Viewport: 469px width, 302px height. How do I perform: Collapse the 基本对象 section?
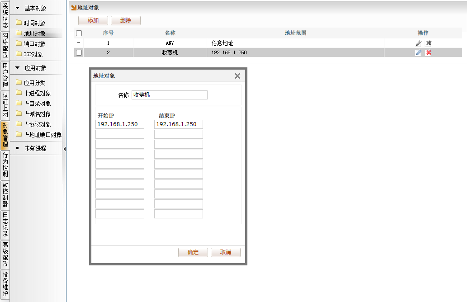click(18, 9)
